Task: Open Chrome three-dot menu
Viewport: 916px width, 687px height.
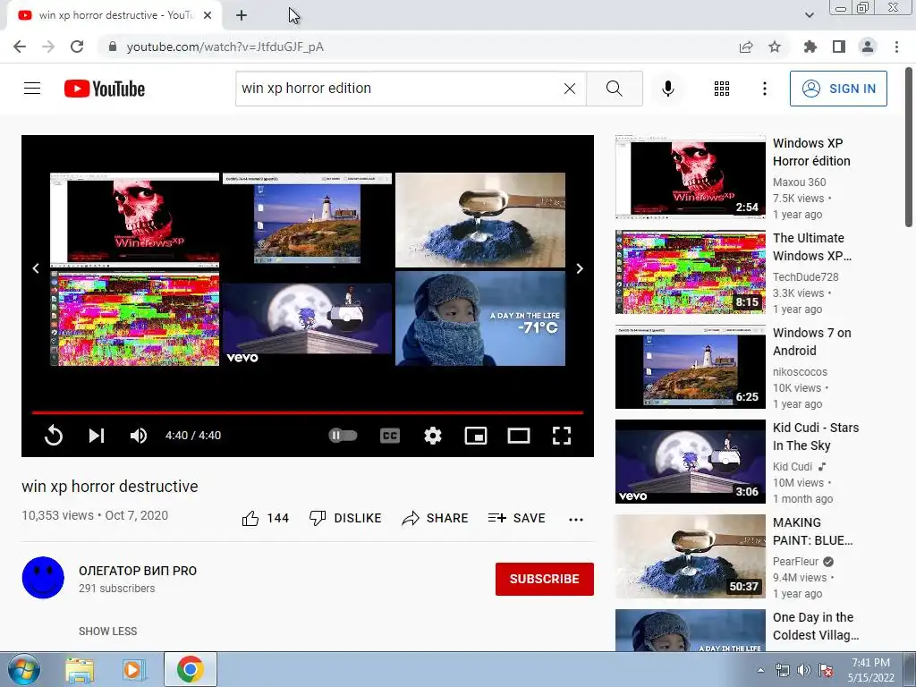Action: click(896, 47)
